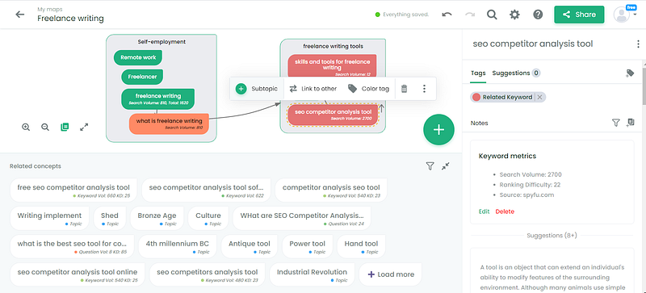Screen dimensions: 646x293
Task: Click the green Share button
Action: (x=579, y=15)
